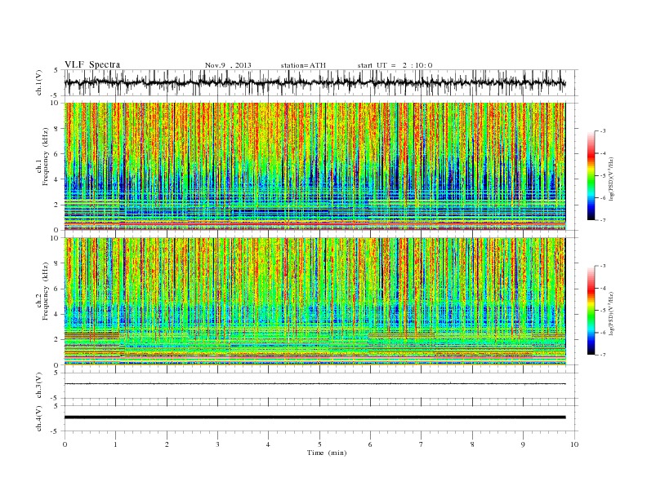This screenshot has height=499, width=647.
Task: Click the "start UT = 2 :10: 0" text
Action: pos(395,65)
